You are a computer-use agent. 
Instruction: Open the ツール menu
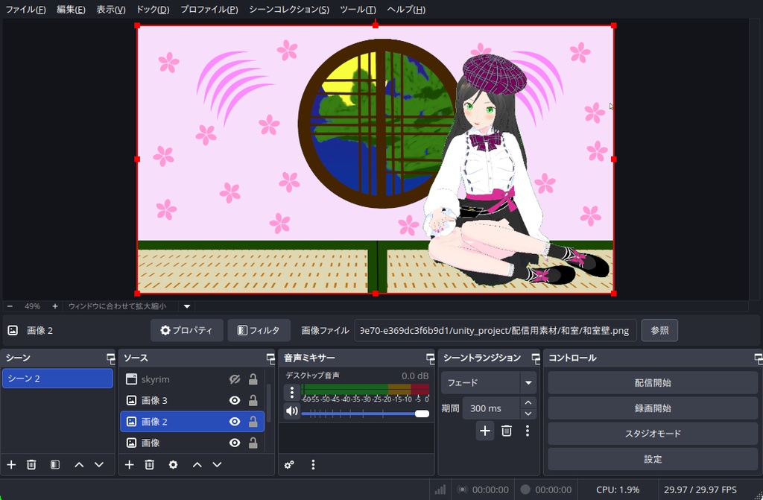[357, 10]
